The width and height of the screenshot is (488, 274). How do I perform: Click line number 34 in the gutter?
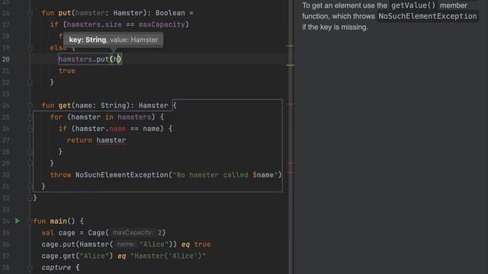coord(6,221)
